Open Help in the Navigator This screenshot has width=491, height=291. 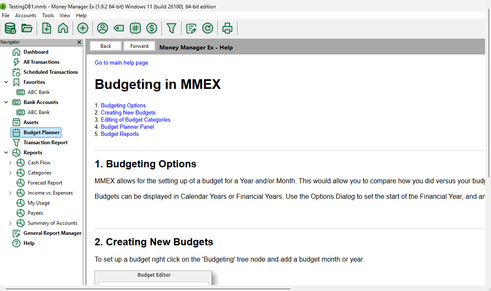[x=29, y=243]
